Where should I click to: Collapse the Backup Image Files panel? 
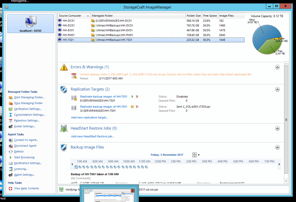tap(277, 147)
